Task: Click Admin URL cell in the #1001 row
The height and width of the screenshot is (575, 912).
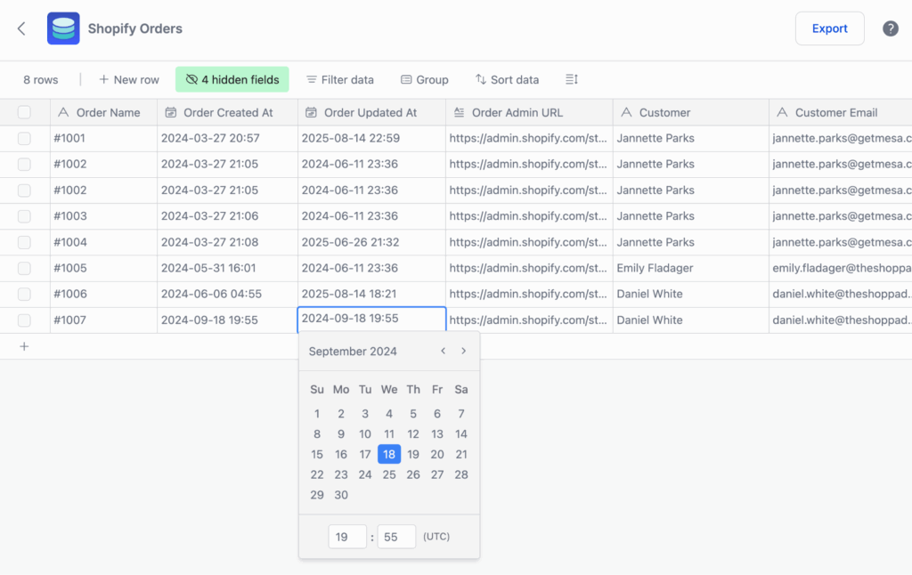Action: [529, 138]
